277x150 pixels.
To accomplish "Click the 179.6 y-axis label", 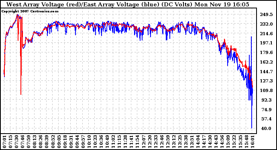I will tap(266, 52).
